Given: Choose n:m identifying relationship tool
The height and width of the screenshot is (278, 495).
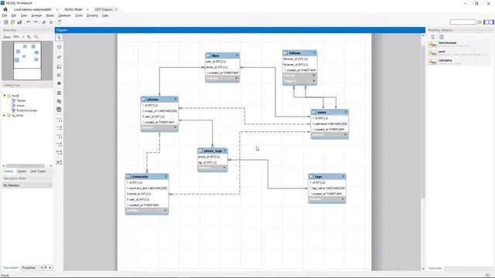Looking at the screenshot, I should [59, 153].
